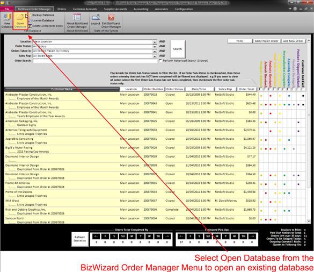Check the Products Received filter checkbox
This screenshot has height=272, width=314.
(270, 89)
